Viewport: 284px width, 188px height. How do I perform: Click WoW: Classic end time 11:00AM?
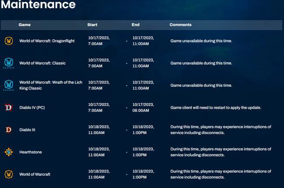143,63
